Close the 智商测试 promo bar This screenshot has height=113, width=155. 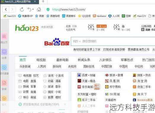[x=65, y=104]
